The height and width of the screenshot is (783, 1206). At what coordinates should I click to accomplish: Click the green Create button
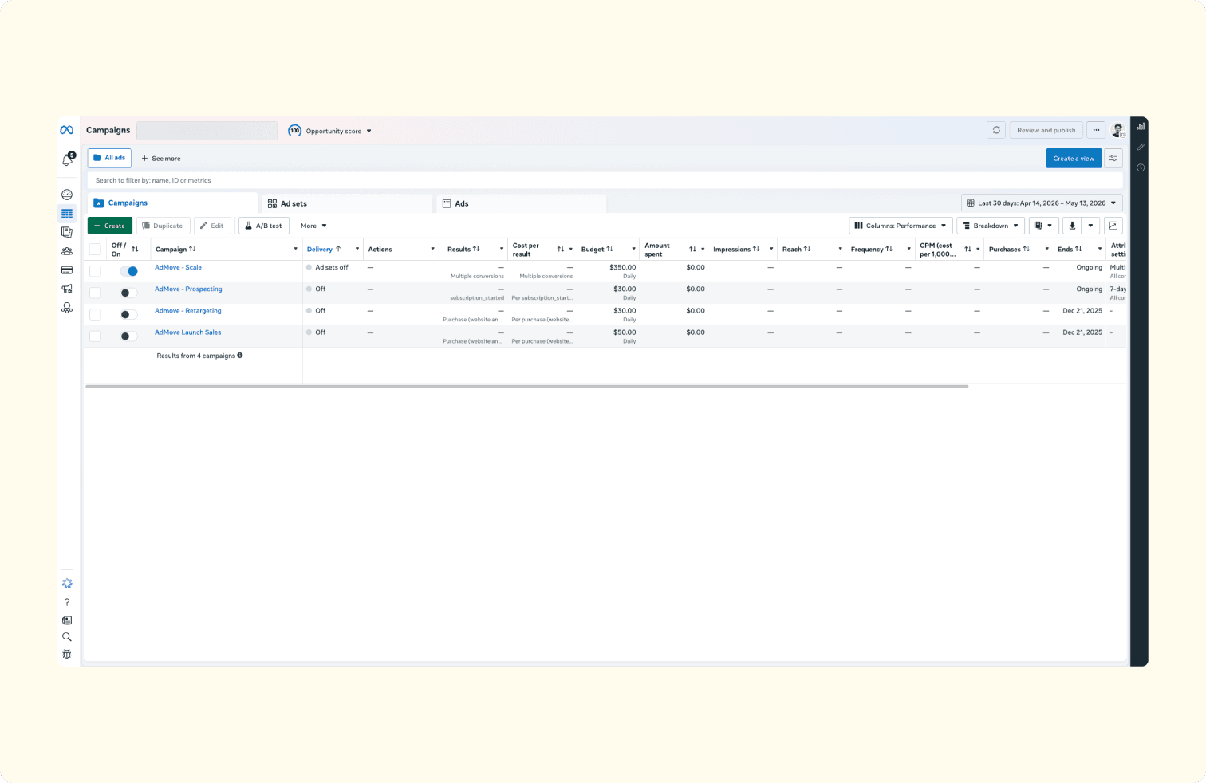[x=110, y=226]
